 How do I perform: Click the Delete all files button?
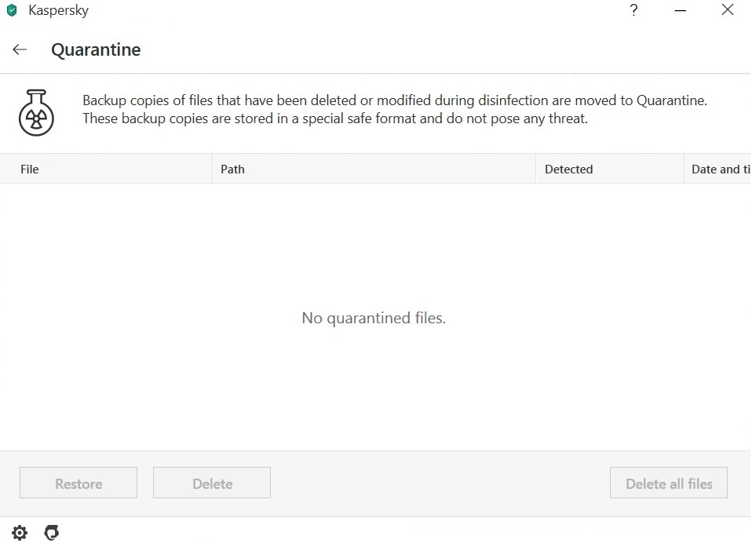pos(668,483)
